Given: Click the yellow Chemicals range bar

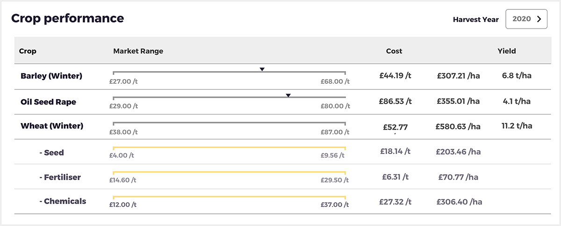Looking at the screenshot, I should pyautogui.click(x=229, y=197).
